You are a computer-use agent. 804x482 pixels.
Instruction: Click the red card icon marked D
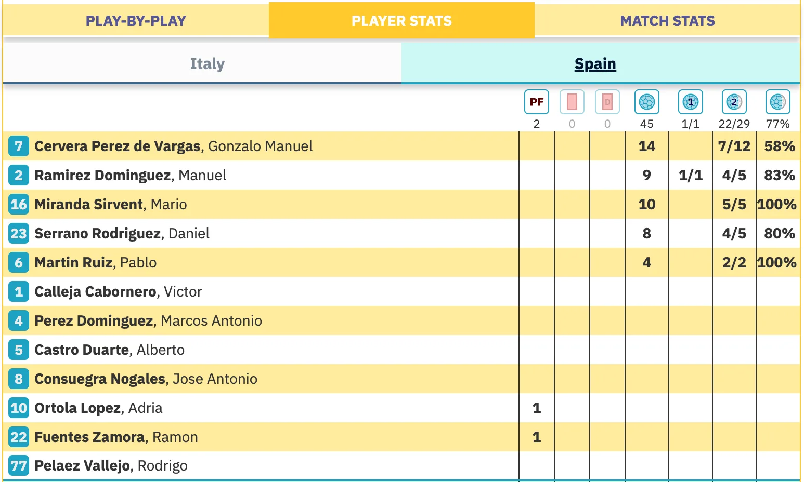pos(607,102)
